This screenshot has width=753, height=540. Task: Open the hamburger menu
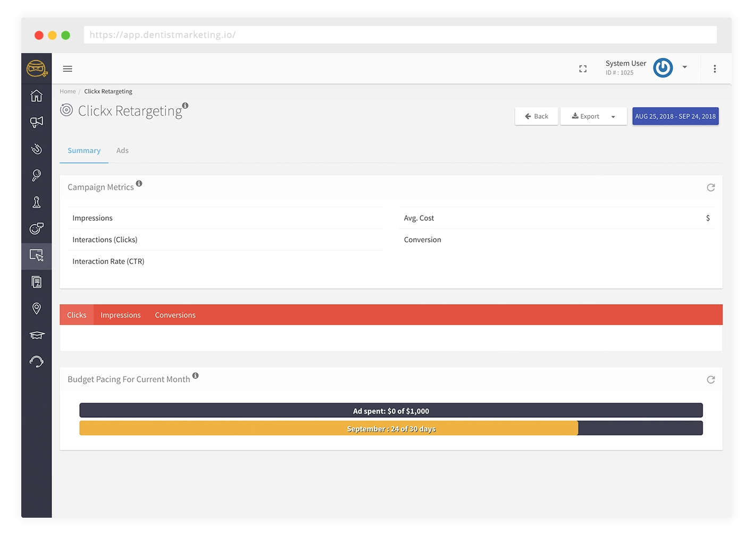68,68
